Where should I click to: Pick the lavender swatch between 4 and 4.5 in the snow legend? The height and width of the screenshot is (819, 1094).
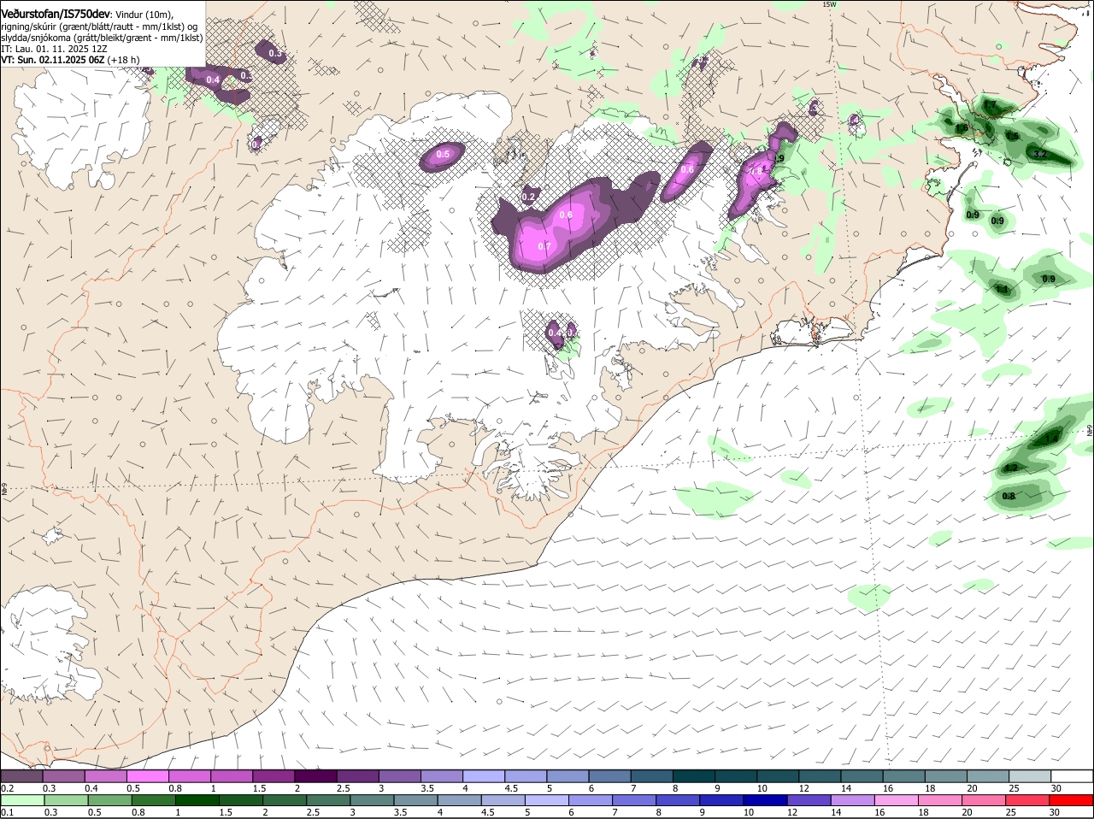click(484, 776)
